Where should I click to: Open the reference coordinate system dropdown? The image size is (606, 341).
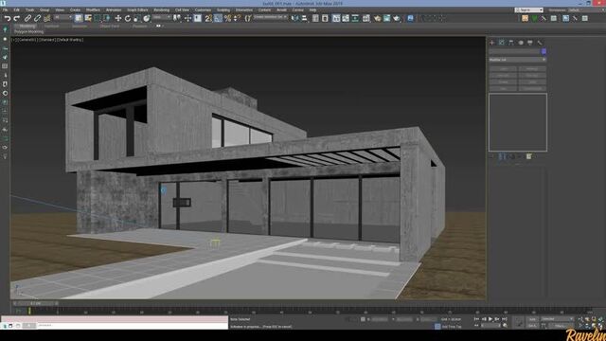162,17
